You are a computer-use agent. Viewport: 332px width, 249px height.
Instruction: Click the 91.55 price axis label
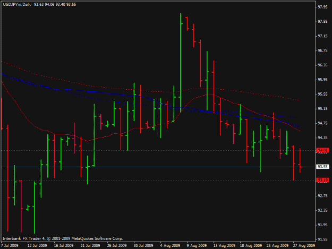pos(322,239)
